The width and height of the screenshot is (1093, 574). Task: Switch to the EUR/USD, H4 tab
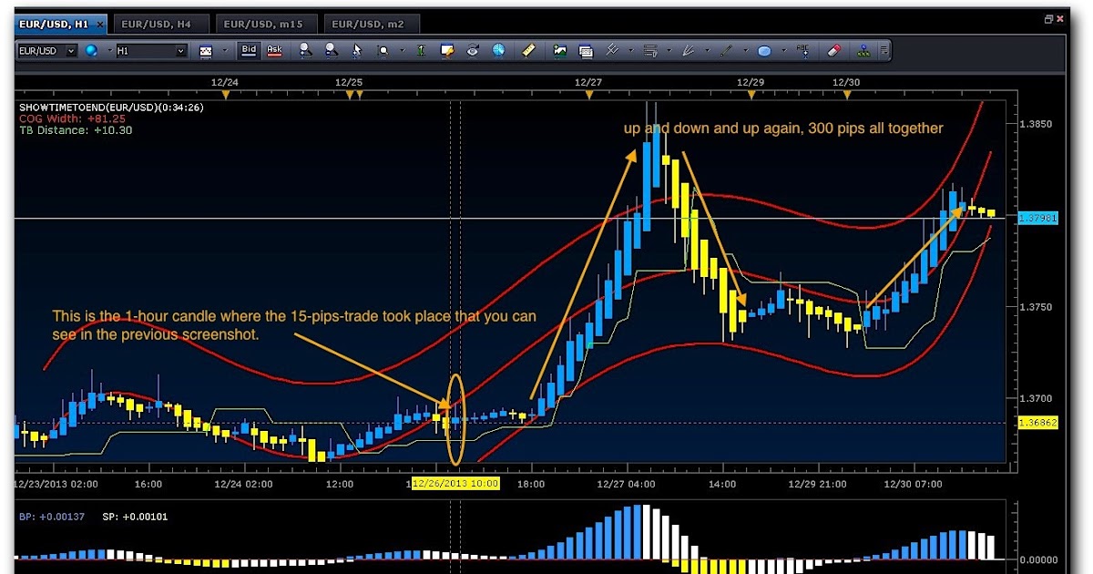tap(162, 23)
